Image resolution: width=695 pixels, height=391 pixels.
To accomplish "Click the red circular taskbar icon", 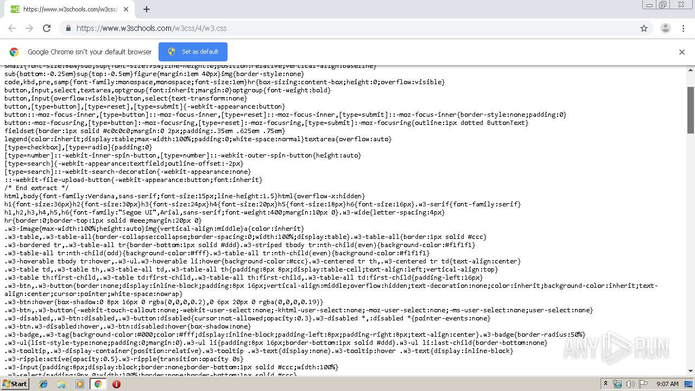I will pos(116,384).
